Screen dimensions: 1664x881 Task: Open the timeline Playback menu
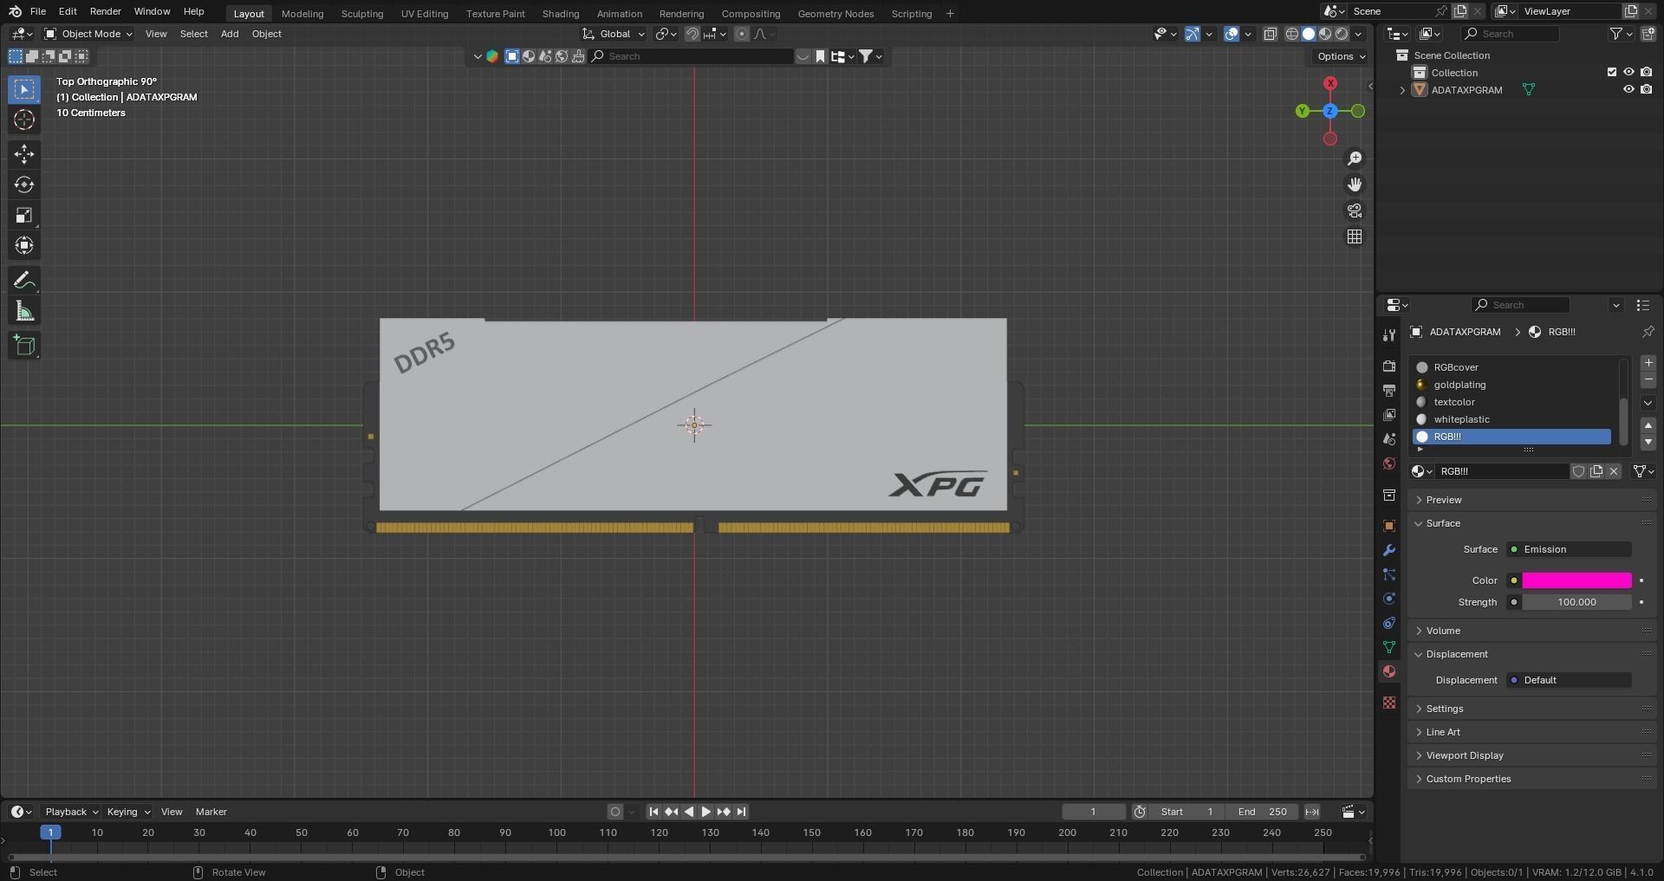(71, 812)
